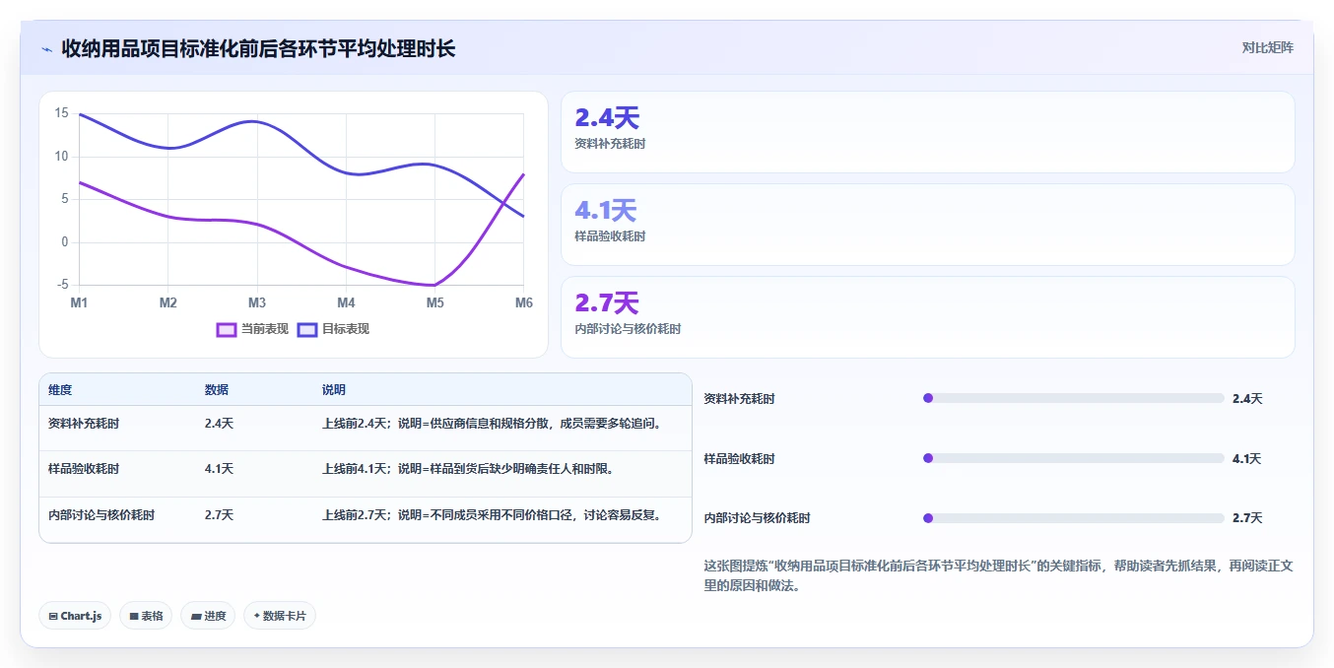Click the 内部讨论与核价耗时 progress bar
The width and height of the screenshot is (1334, 668).
[1074, 517]
